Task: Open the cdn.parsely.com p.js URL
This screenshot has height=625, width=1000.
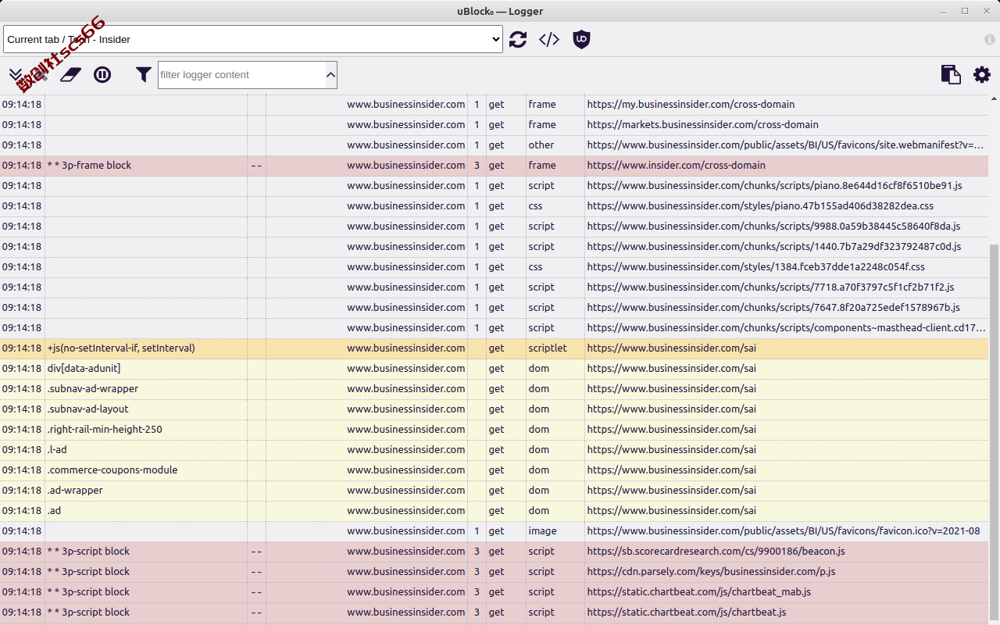Action: coord(712,572)
